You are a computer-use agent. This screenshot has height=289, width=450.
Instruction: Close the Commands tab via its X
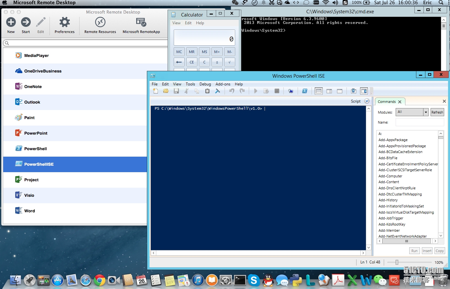pos(400,102)
